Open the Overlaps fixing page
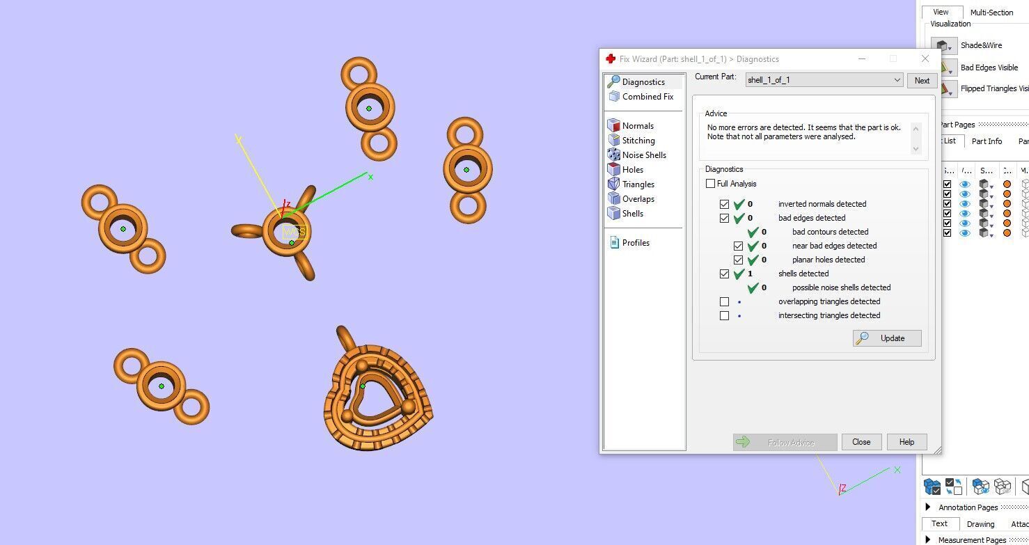The width and height of the screenshot is (1029, 545). tap(631, 199)
